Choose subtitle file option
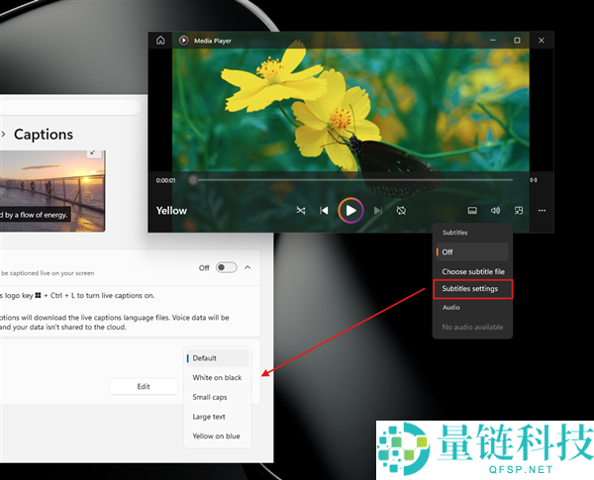The image size is (594, 480). coord(472,271)
